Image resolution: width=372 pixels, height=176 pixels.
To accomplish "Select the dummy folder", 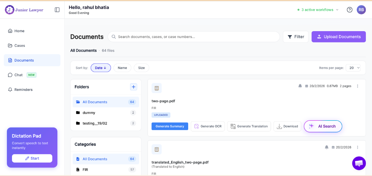I will coord(89,113).
